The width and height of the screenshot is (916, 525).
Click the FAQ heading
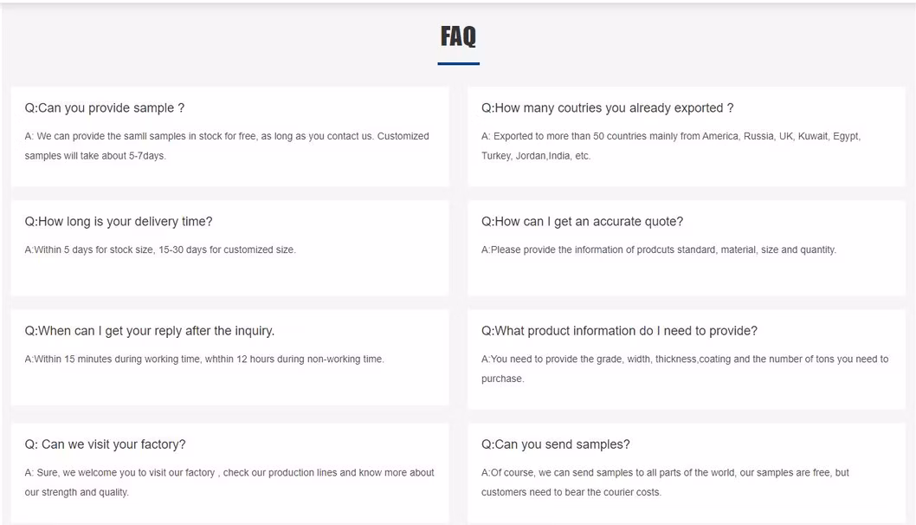click(x=458, y=36)
